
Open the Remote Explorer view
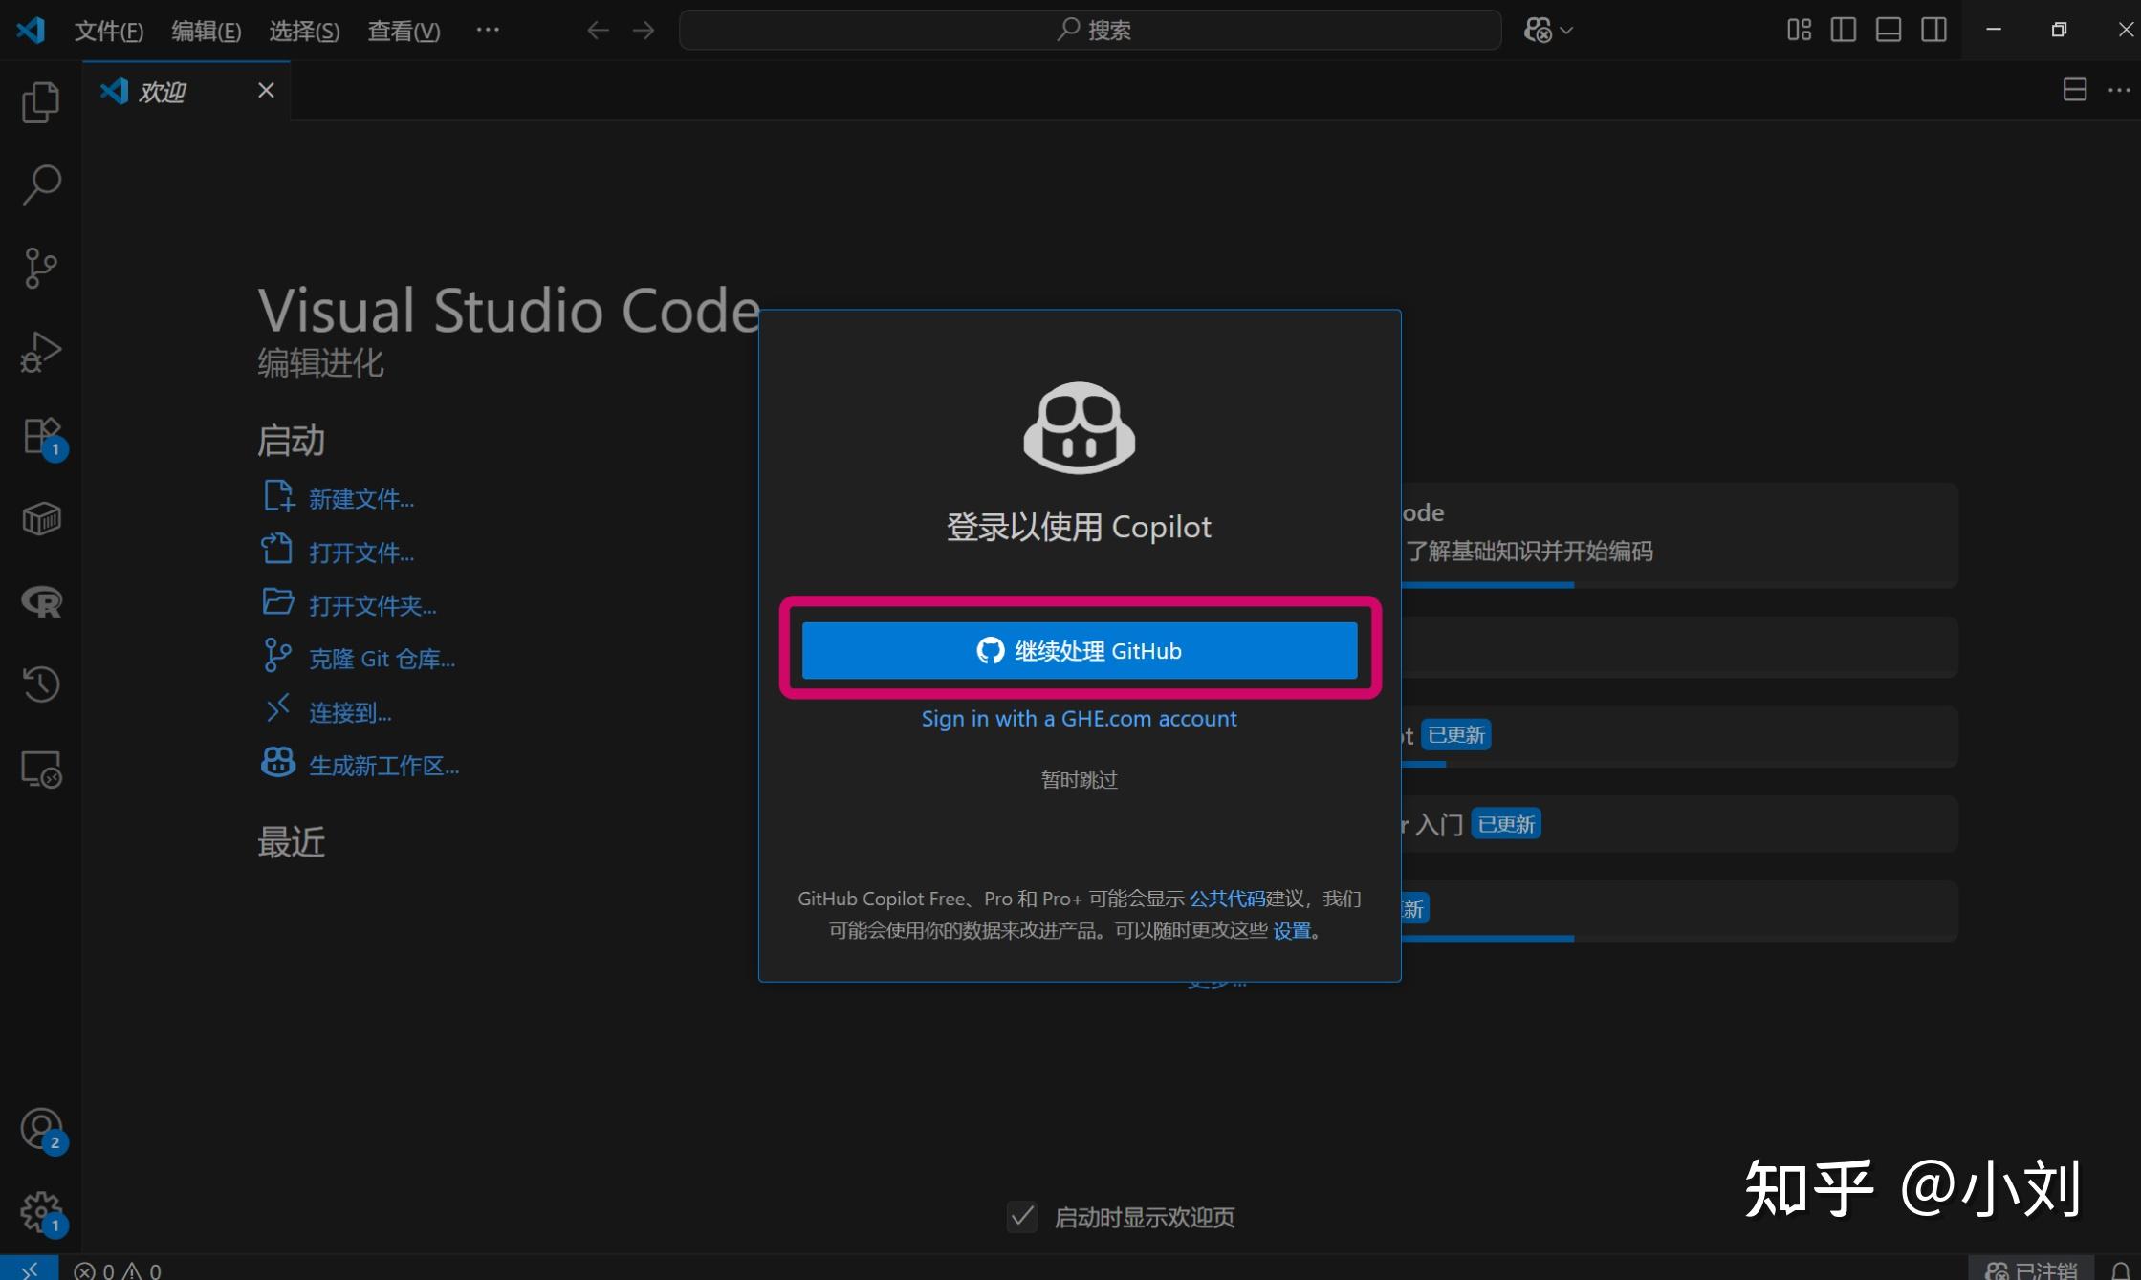pyautogui.click(x=40, y=768)
